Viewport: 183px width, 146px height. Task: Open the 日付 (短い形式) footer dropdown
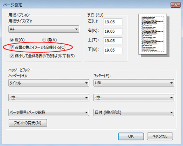tap(134, 112)
